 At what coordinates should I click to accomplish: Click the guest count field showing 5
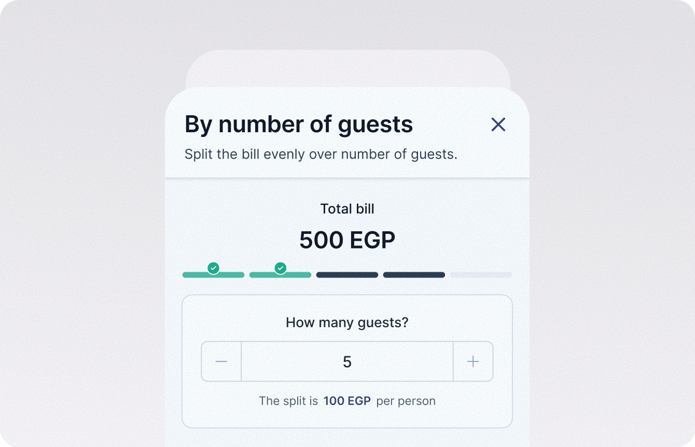(x=347, y=361)
